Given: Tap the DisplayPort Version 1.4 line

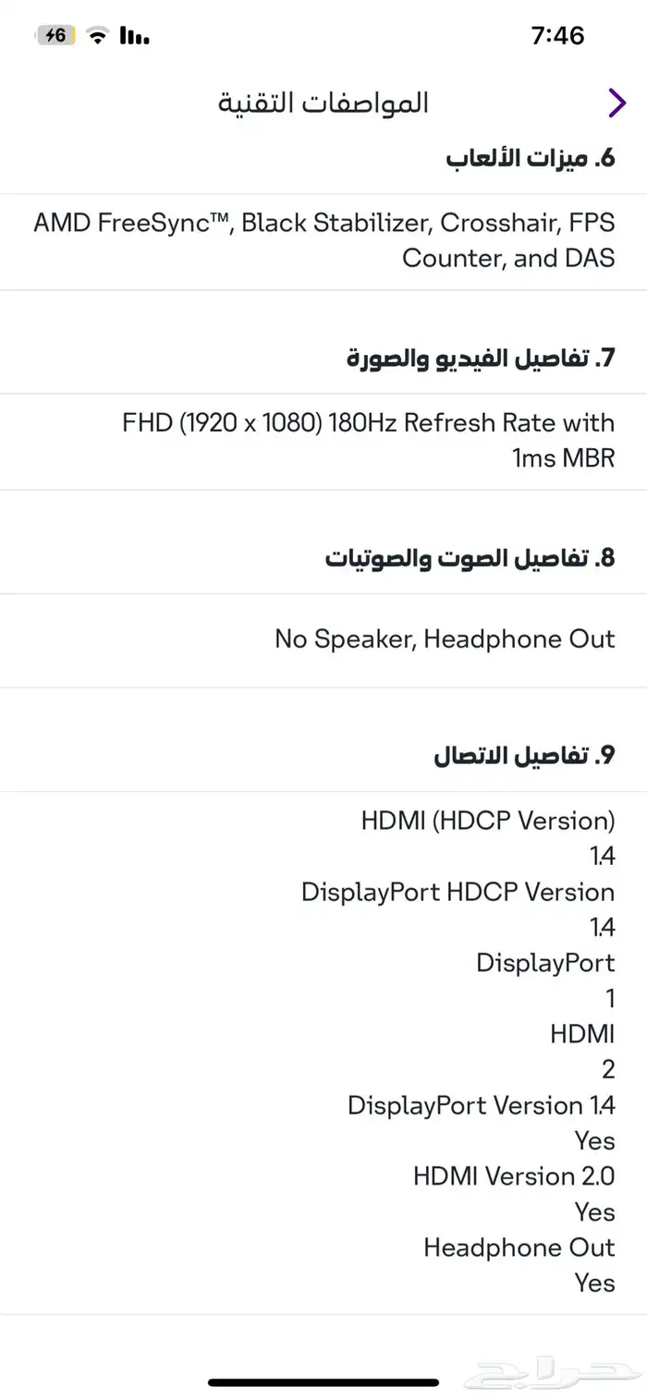Looking at the screenshot, I should (481, 1105).
